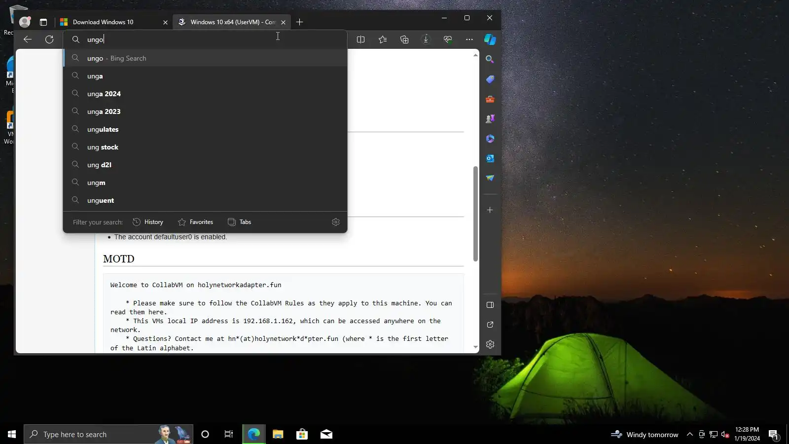The image size is (789, 444).
Task: Open the network tray icon
Action: coord(714,434)
